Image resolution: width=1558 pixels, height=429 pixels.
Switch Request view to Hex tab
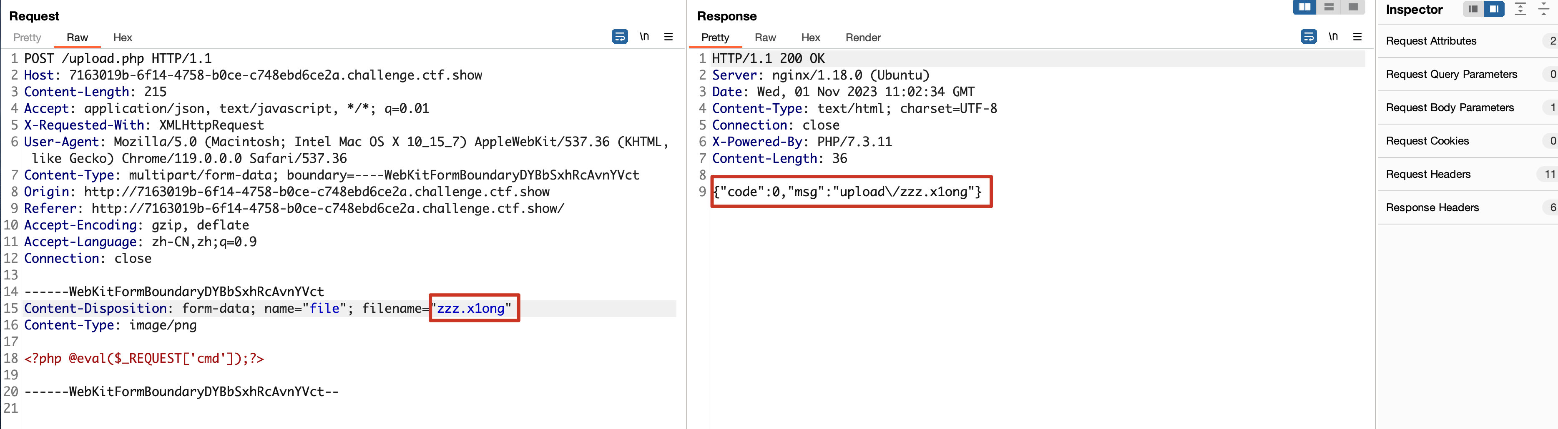[x=123, y=37]
